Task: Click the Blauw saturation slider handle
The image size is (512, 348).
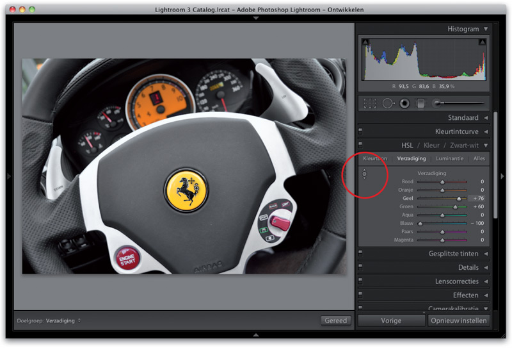Action: (x=420, y=224)
